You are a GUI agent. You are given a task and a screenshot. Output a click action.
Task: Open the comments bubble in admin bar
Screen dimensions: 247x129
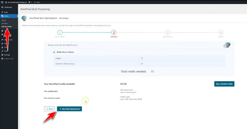coord(30,2)
